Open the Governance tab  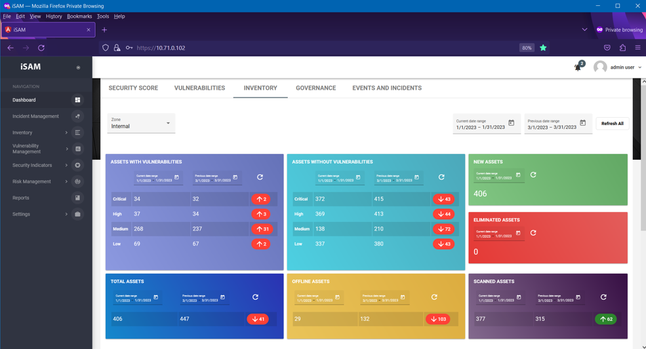315,88
